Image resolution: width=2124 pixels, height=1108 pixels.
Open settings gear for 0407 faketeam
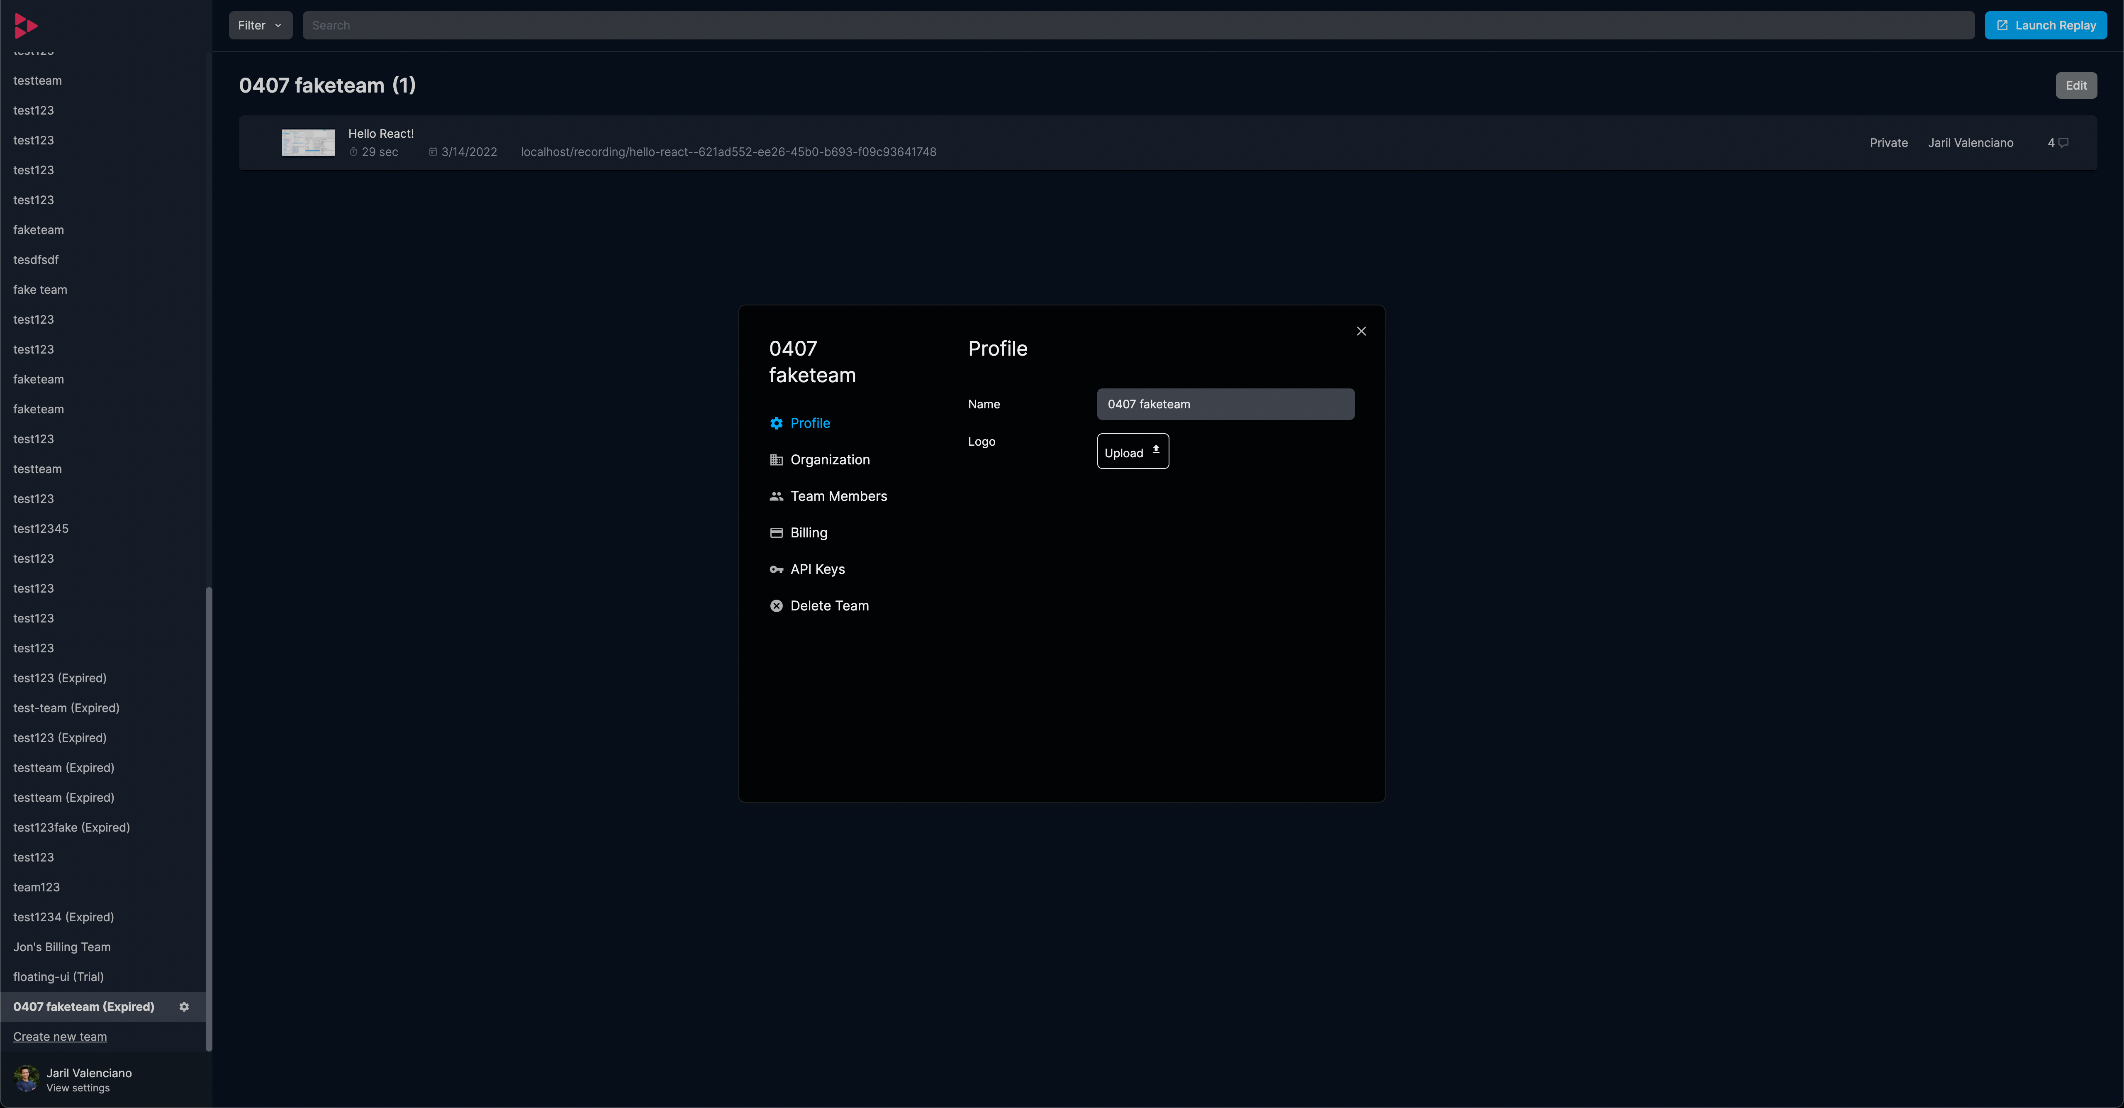coord(184,1006)
